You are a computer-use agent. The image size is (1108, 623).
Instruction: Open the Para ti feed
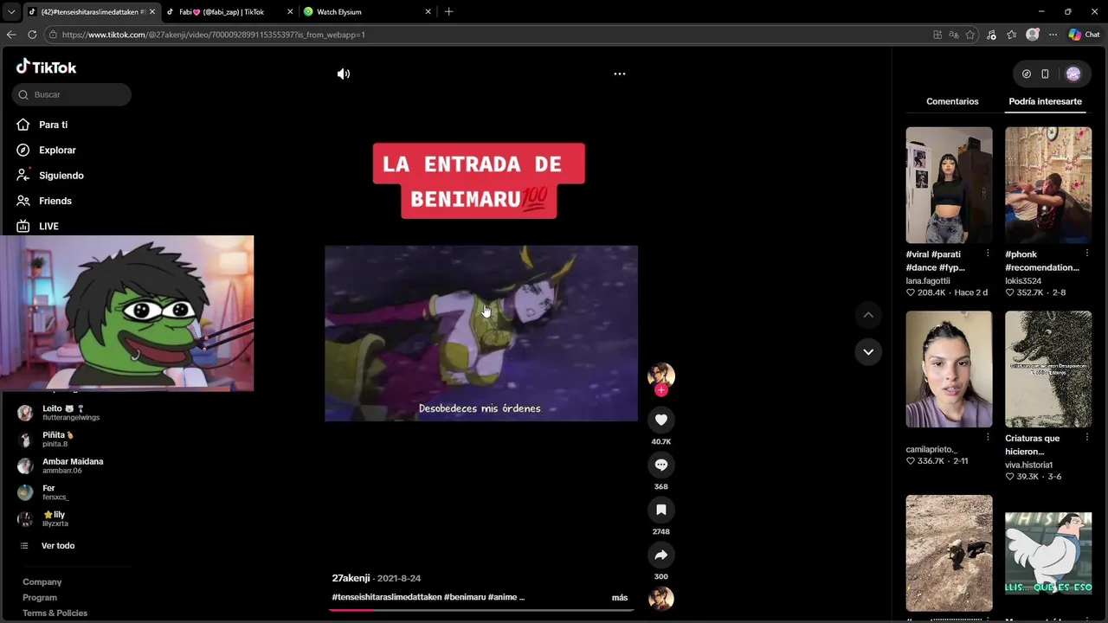click(53, 125)
